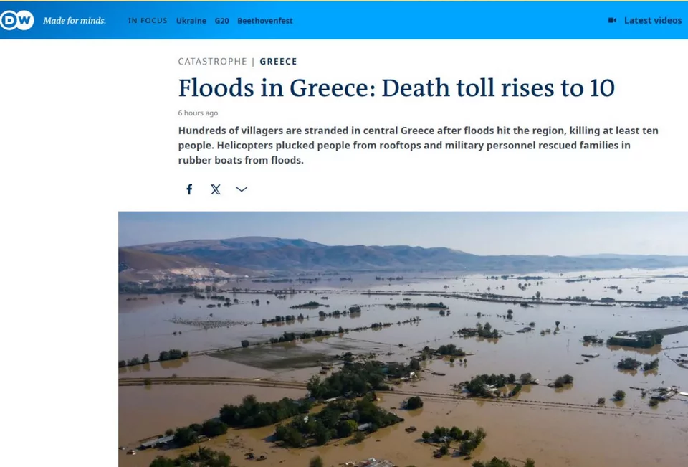Open the G20 topic

222,21
